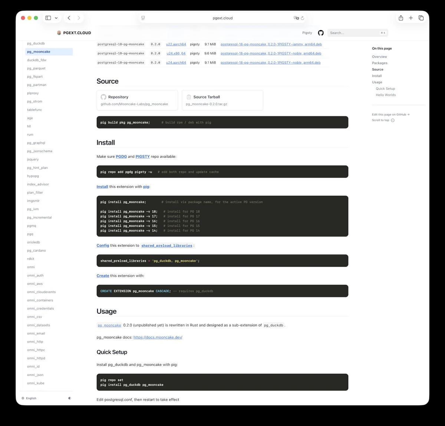Open the GitHub icon in header
Screen dimensions: 445x426
click(x=321, y=33)
